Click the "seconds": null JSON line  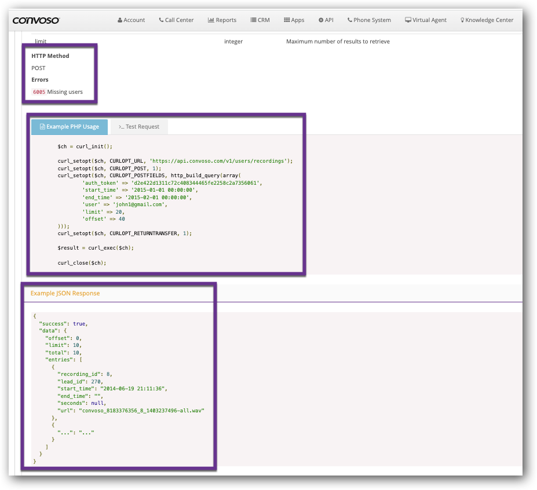pos(82,403)
